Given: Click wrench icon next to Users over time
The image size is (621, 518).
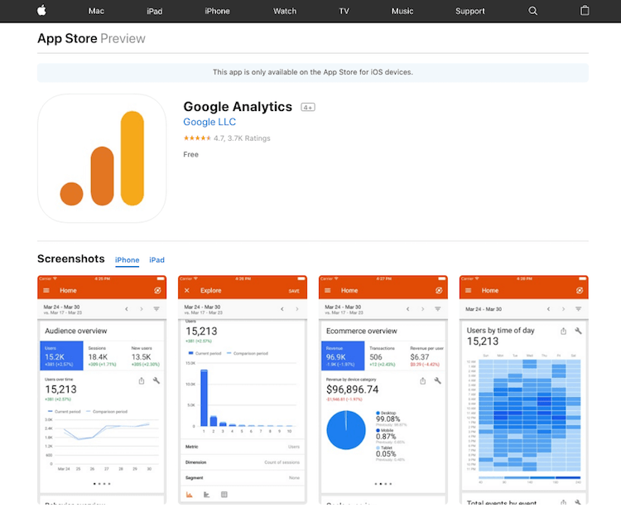Looking at the screenshot, I should point(156,380).
